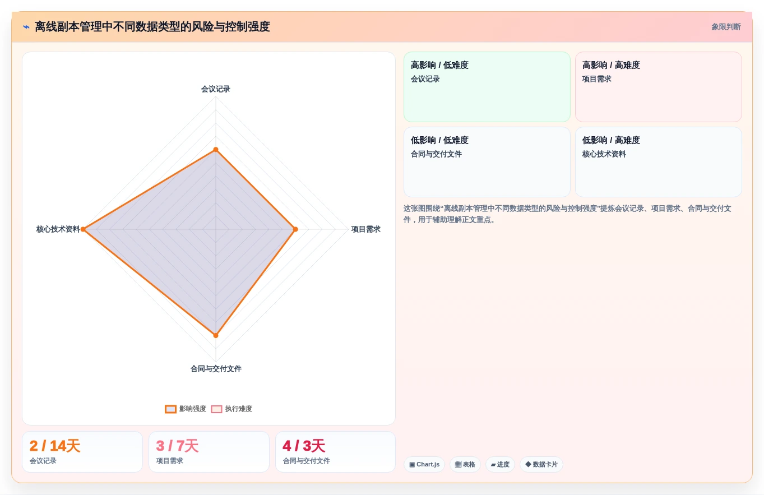Click the Chart.js tag chip
This screenshot has width=764, height=495.
tap(424, 465)
